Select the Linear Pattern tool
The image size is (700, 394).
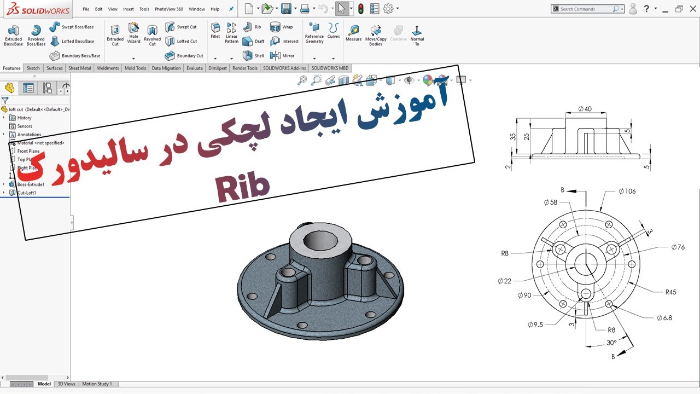(232, 33)
